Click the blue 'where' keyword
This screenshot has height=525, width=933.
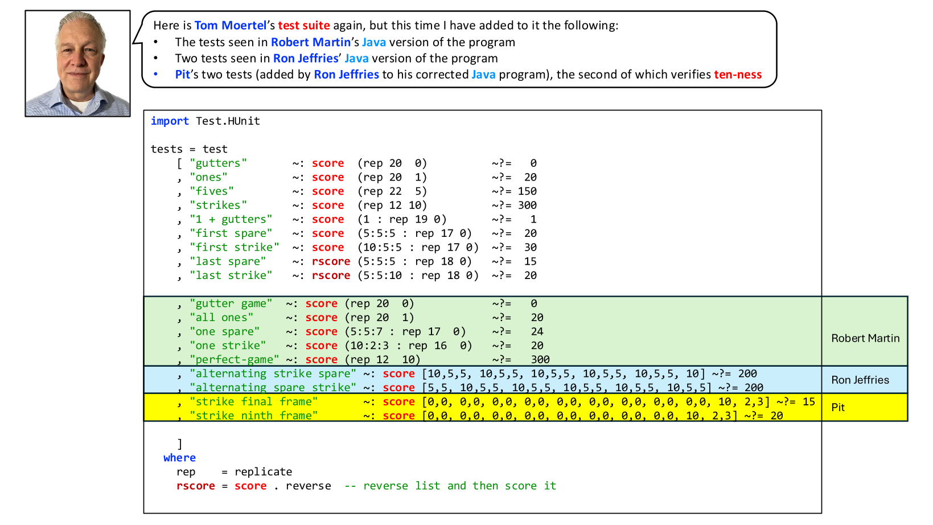tap(179, 458)
